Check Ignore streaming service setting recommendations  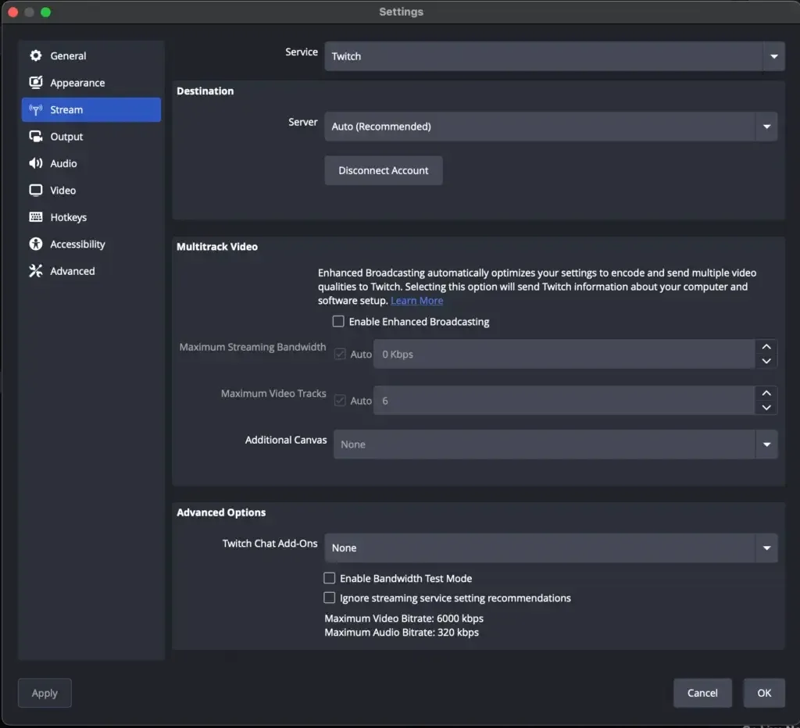pos(330,598)
